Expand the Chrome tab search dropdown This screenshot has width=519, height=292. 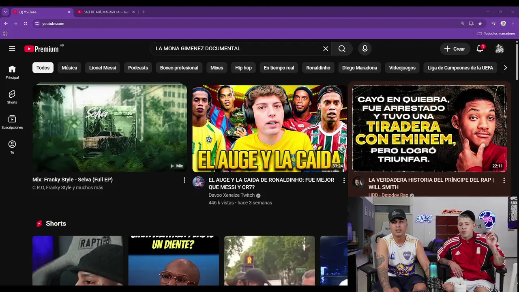5,12
